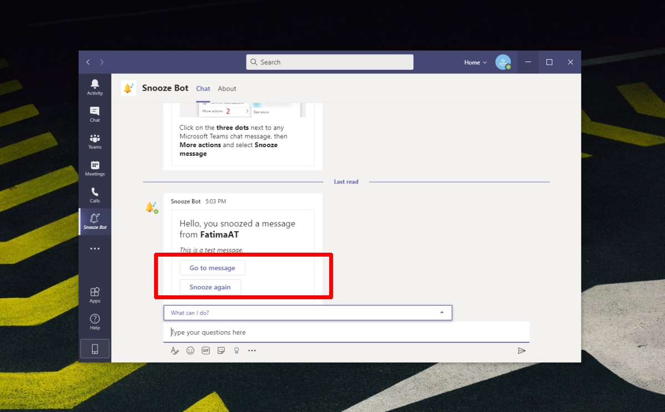665x412 pixels.
Task: Open Calls in sidebar
Action: tap(95, 195)
